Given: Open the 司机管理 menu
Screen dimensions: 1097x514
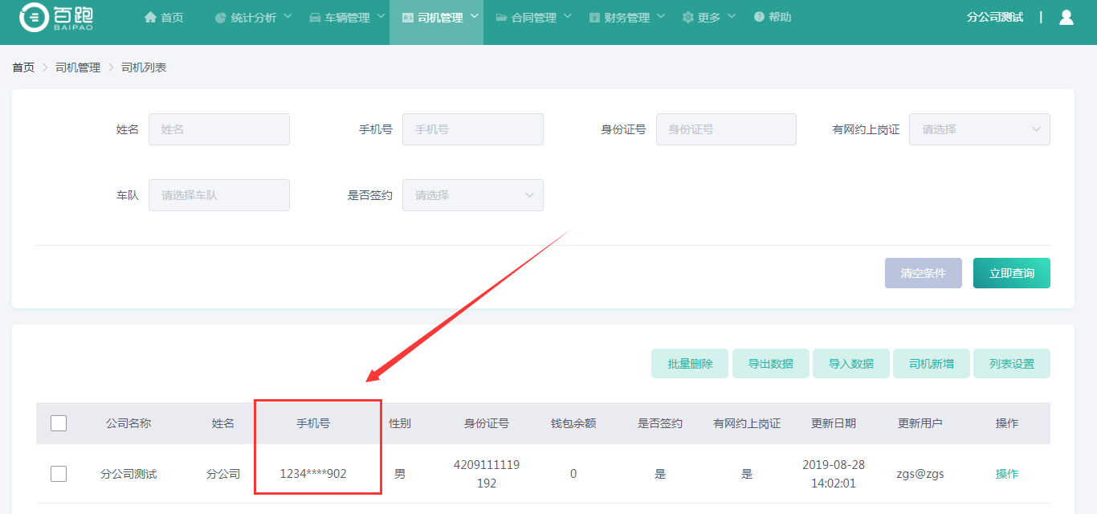Looking at the screenshot, I should pyautogui.click(x=440, y=18).
